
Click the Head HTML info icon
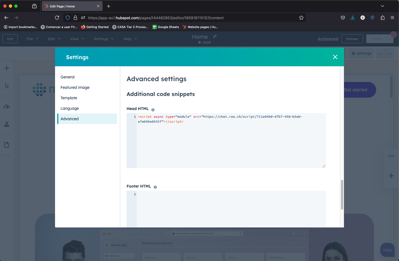pos(153,110)
